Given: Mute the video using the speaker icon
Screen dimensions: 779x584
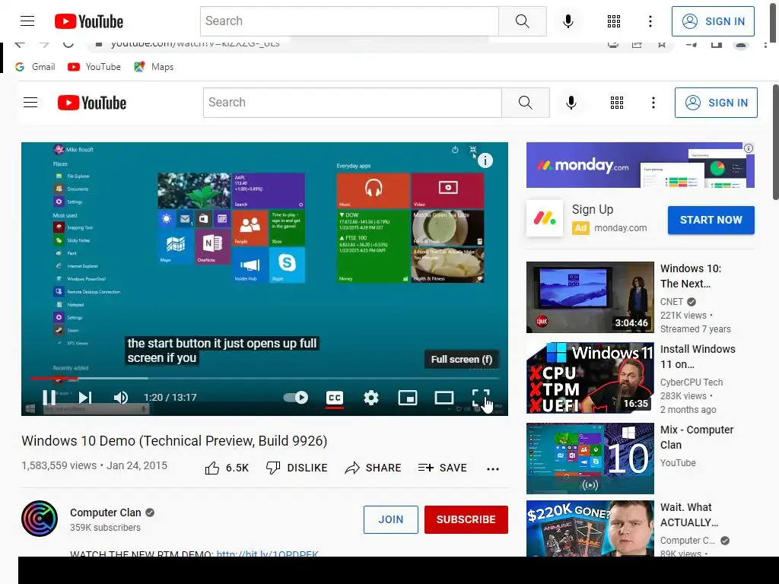Looking at the screenshot, I should 121,397.
